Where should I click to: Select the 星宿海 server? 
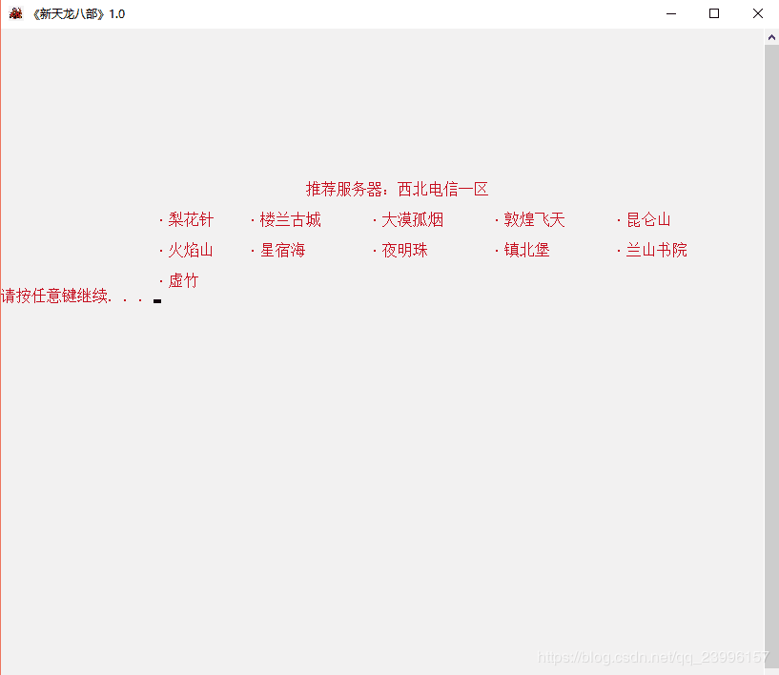[282, 250]
